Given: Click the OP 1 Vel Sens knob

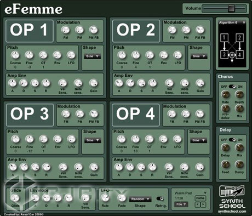Looking at the screenshot, I should tap(62, 83).
